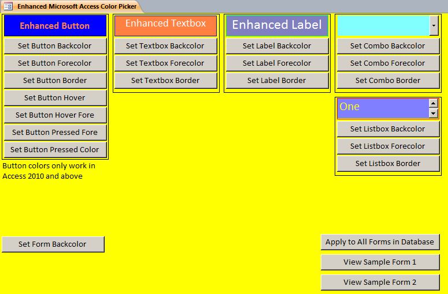Screen dimensions: 448x294
Task: Click Set Combo Forecolor
Action: pyautogui.click(x=388, y=63)
